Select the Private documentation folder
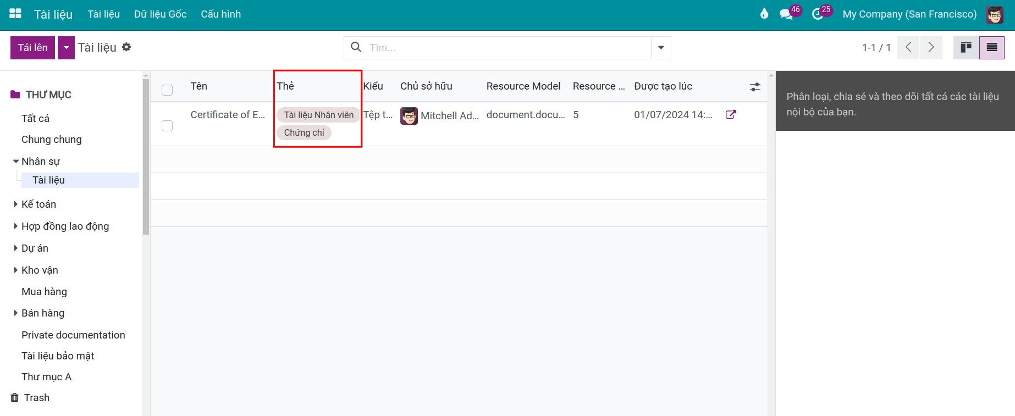 point(73,335)
